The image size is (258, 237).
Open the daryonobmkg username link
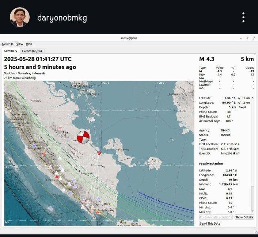tap(62, 17)
